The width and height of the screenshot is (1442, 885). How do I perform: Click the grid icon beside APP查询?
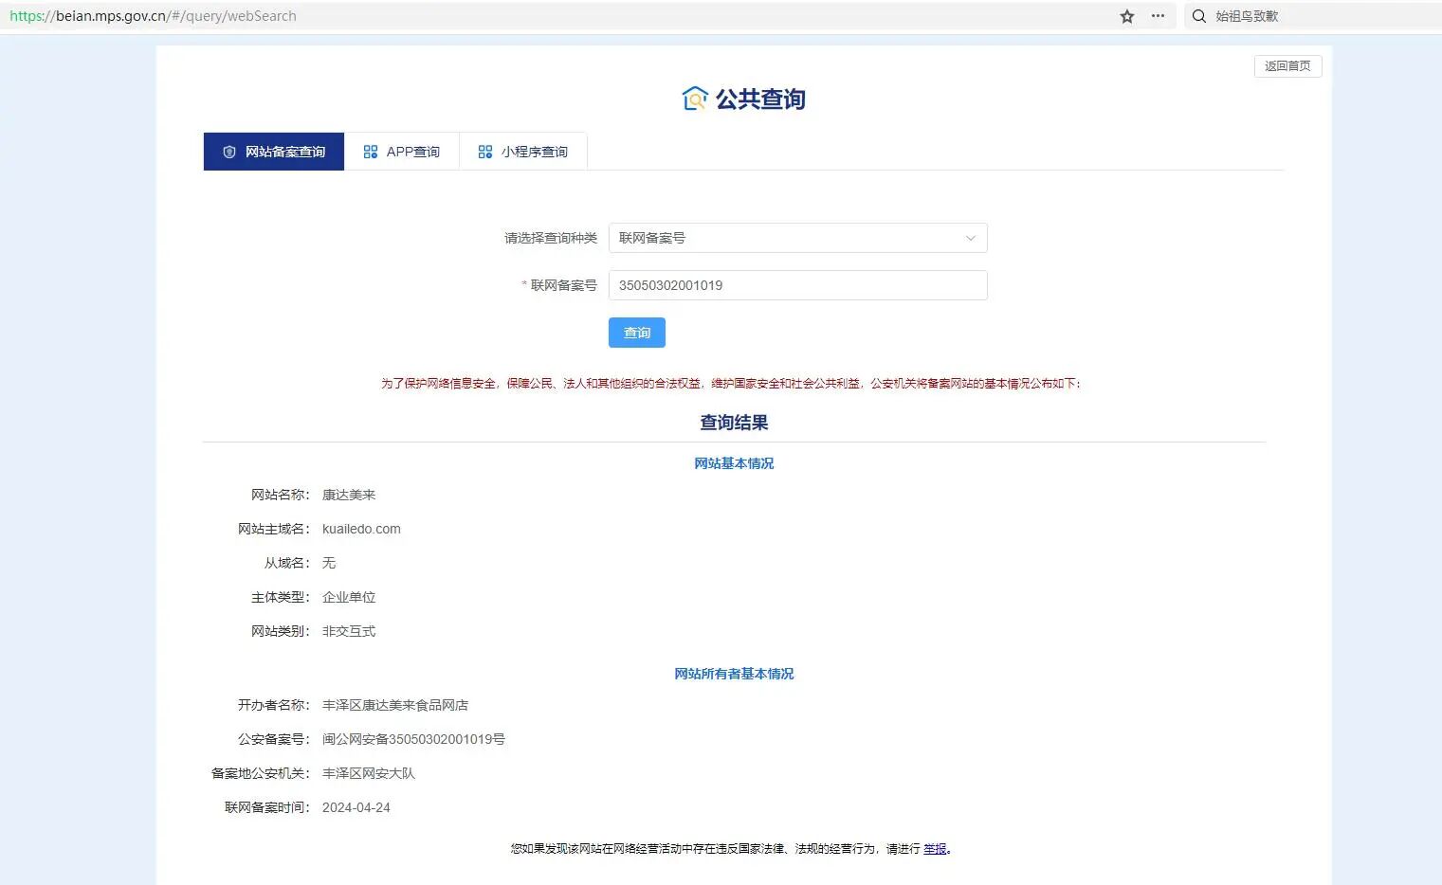[x=371, y=152]
